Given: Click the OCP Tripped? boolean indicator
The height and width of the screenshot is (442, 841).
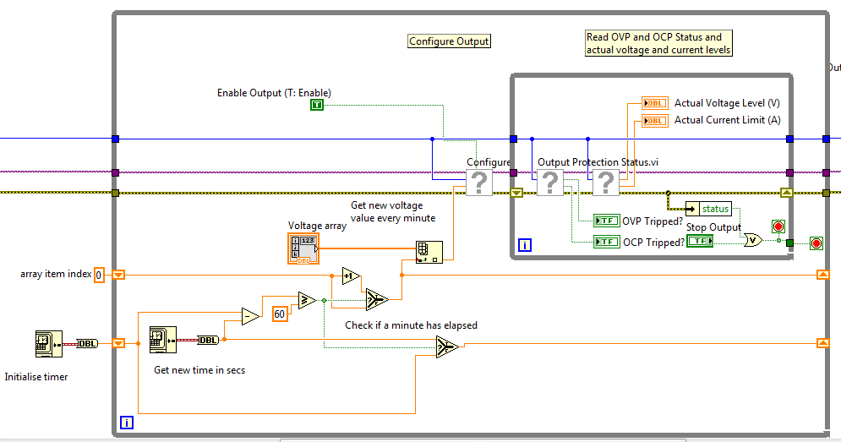Looking at the screenshot, I should pos(607,242).
